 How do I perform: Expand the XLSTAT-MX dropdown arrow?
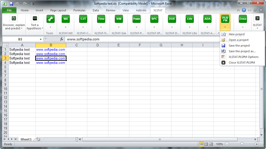[x=66, y=27]
